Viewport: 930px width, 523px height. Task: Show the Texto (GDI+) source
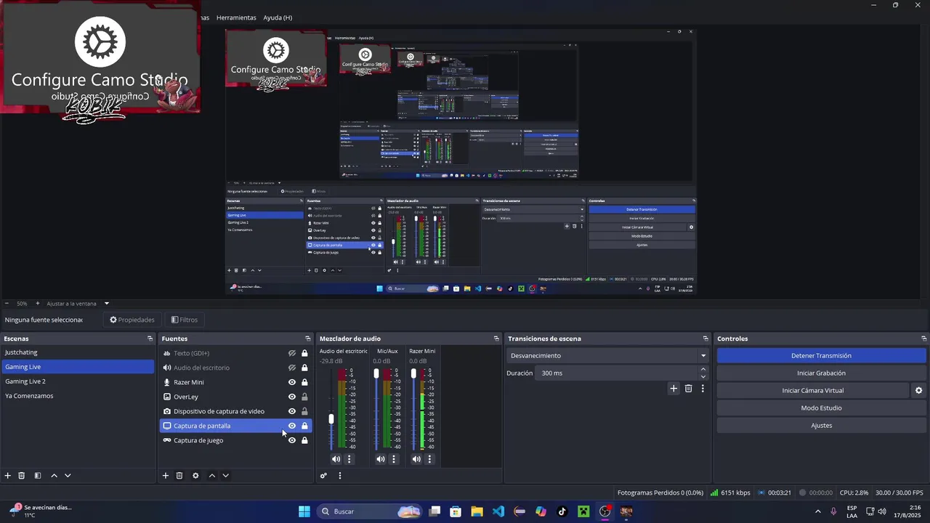pos(292,353)
